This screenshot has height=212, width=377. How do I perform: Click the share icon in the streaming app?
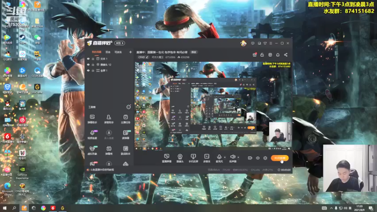286,55
